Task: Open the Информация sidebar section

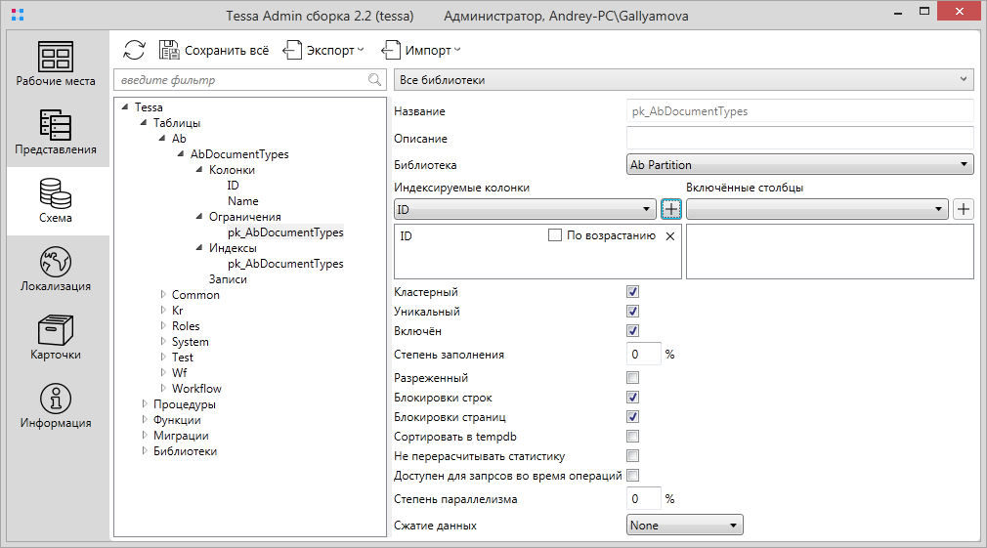Action: 56,405
